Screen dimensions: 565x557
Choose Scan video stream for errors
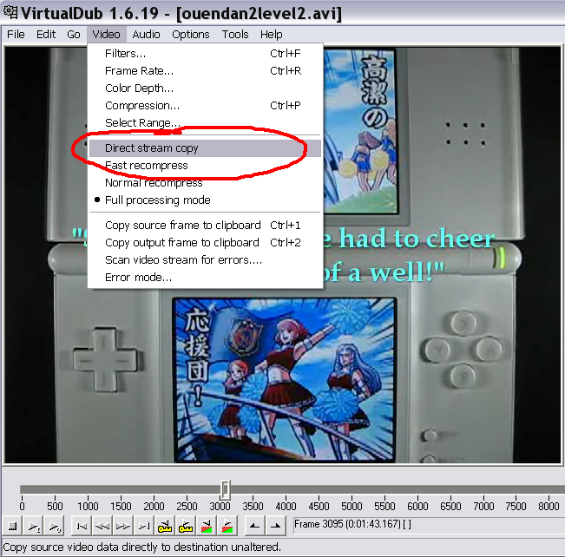pyautogui.click(x=205, y=259)
